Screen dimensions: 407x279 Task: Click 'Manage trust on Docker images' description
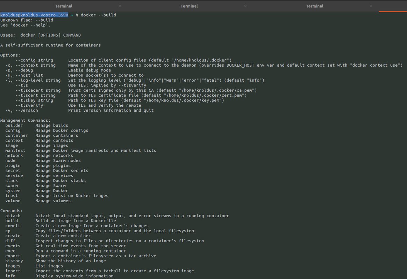point(72,196)
